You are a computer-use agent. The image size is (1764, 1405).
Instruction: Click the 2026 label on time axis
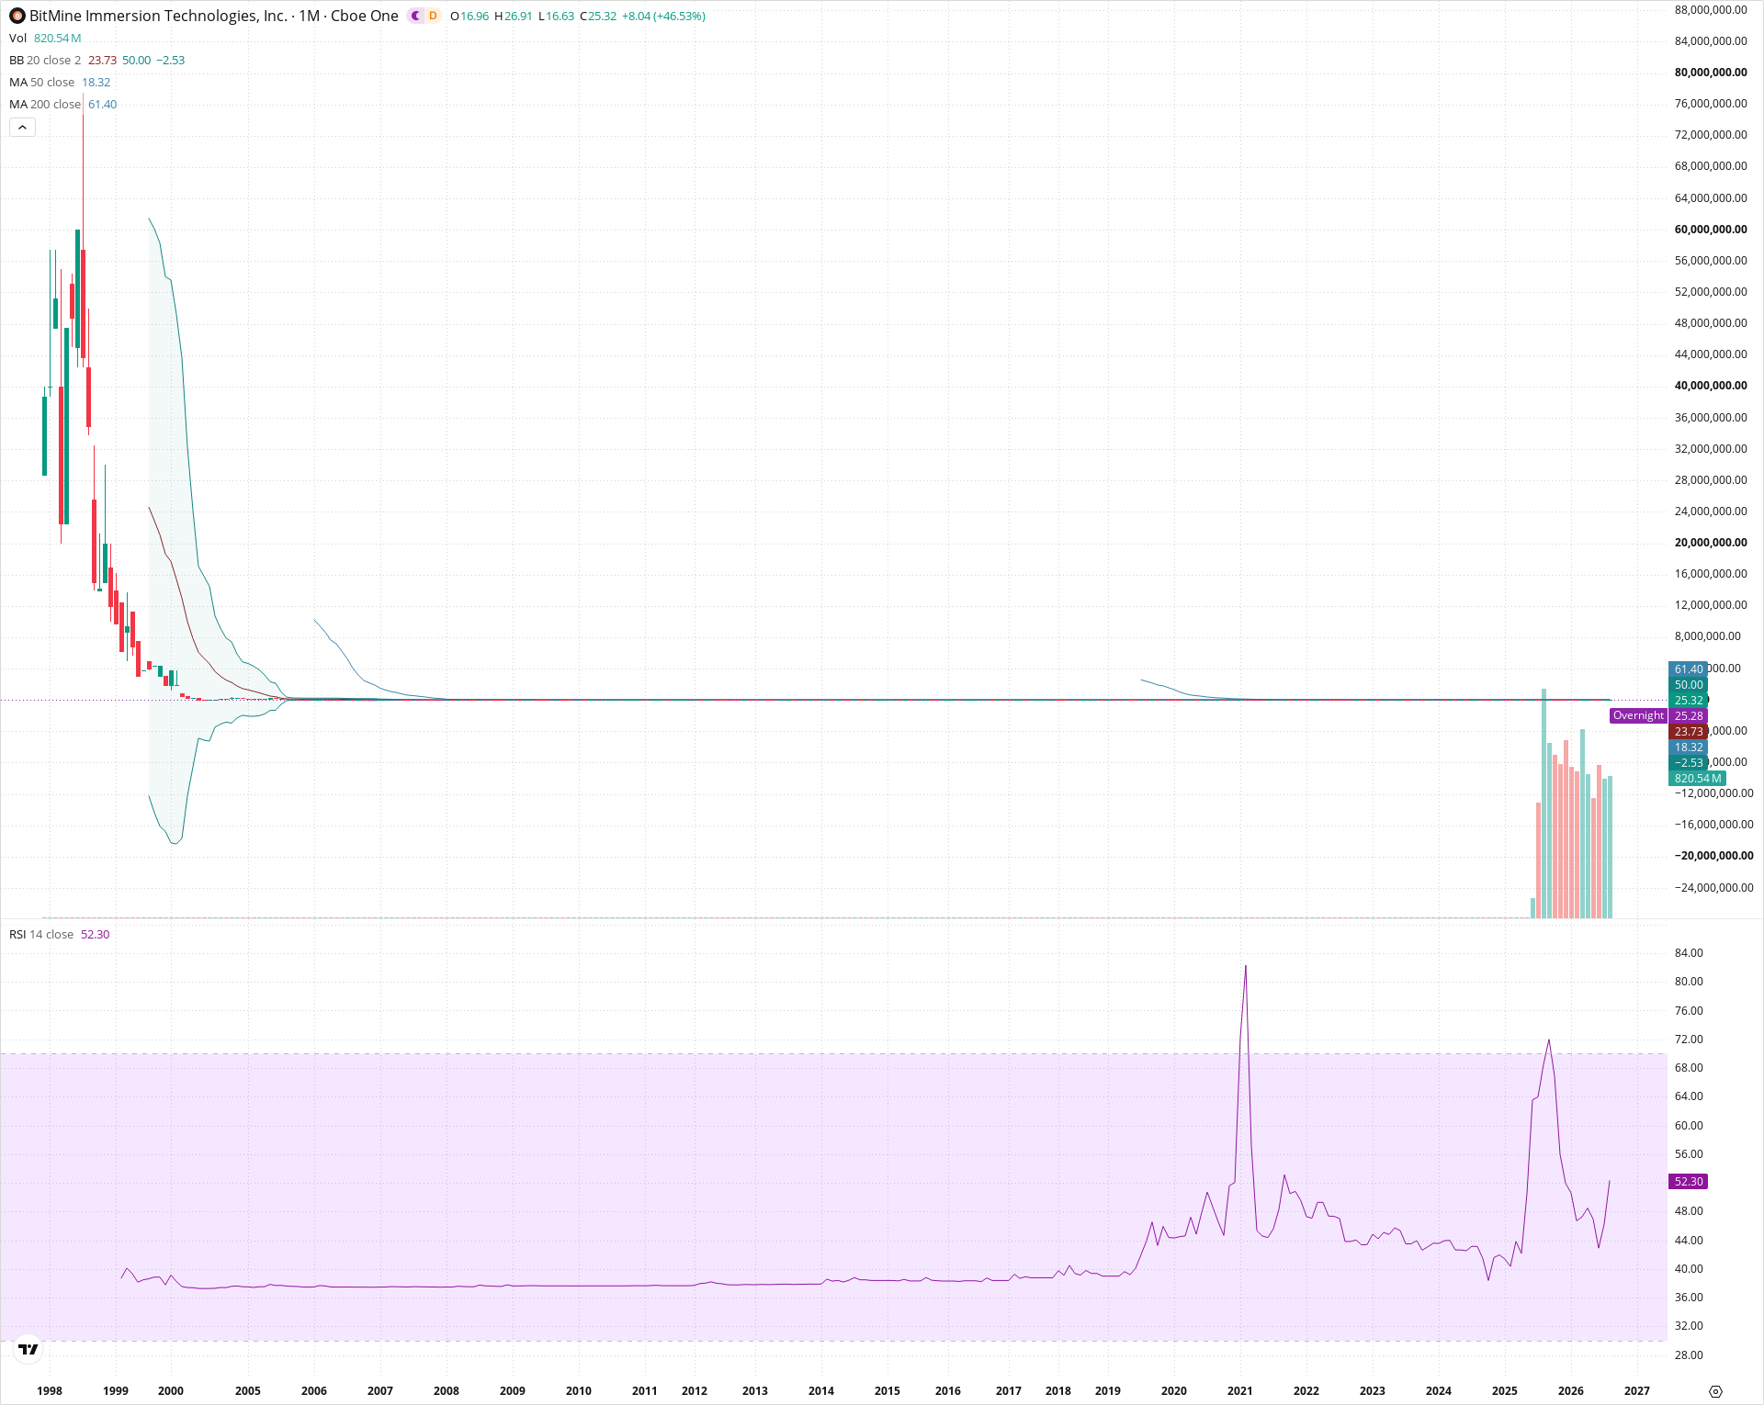pyautogui.click(x=1571, y=1390)
